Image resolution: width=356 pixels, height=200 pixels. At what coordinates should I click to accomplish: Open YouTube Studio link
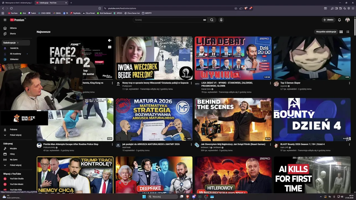[x=16, y=179]
